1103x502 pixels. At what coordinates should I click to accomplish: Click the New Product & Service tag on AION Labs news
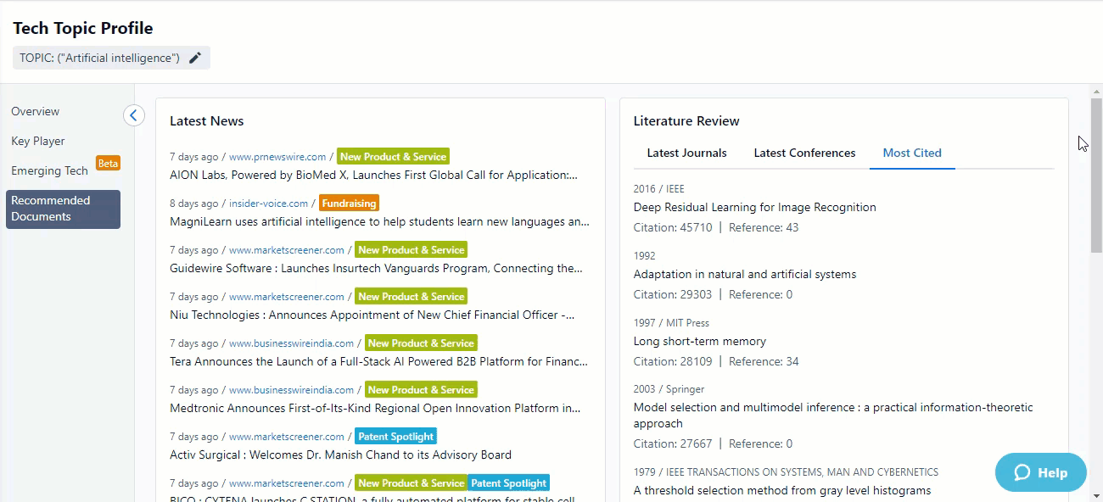393,156
